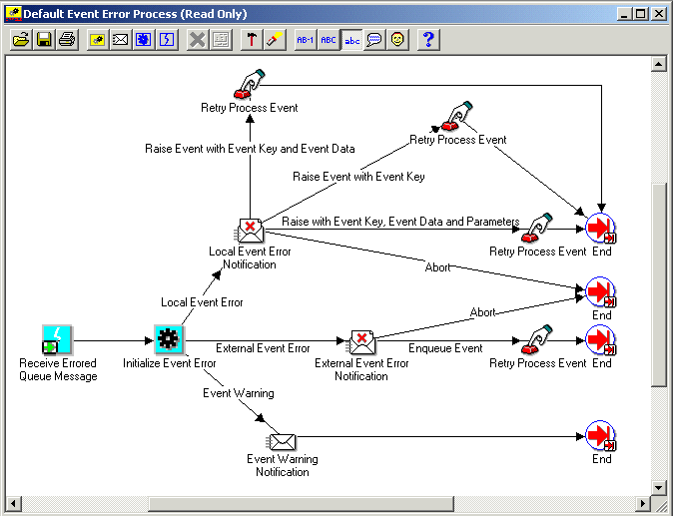Viewport: 673px width, 516px height.
Task: Click the horizontal scrollbar right arrow
Action: click(x=641, y=503)
